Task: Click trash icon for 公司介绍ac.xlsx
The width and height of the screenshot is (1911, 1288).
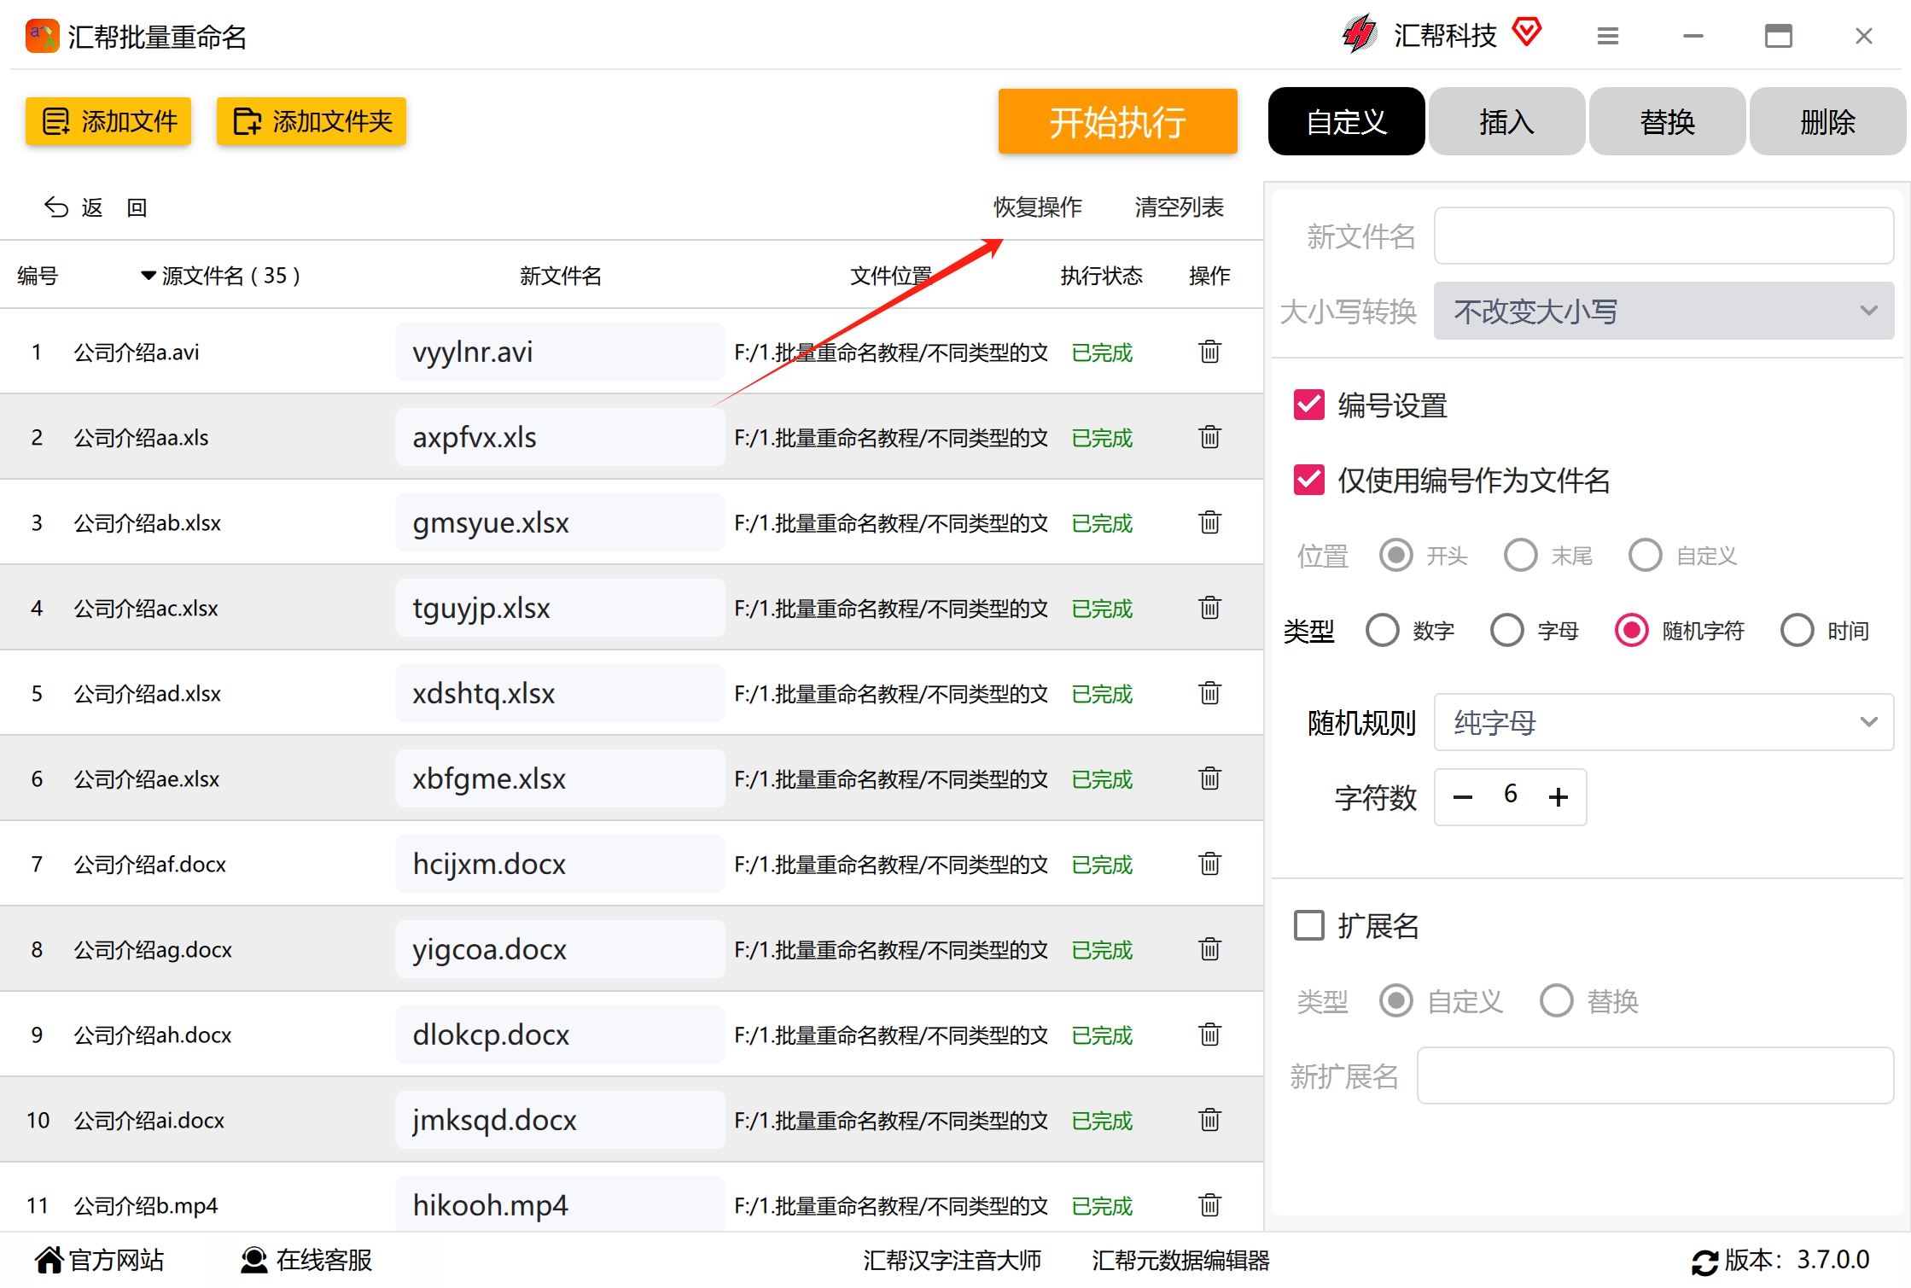Action: pos(1209,608)
